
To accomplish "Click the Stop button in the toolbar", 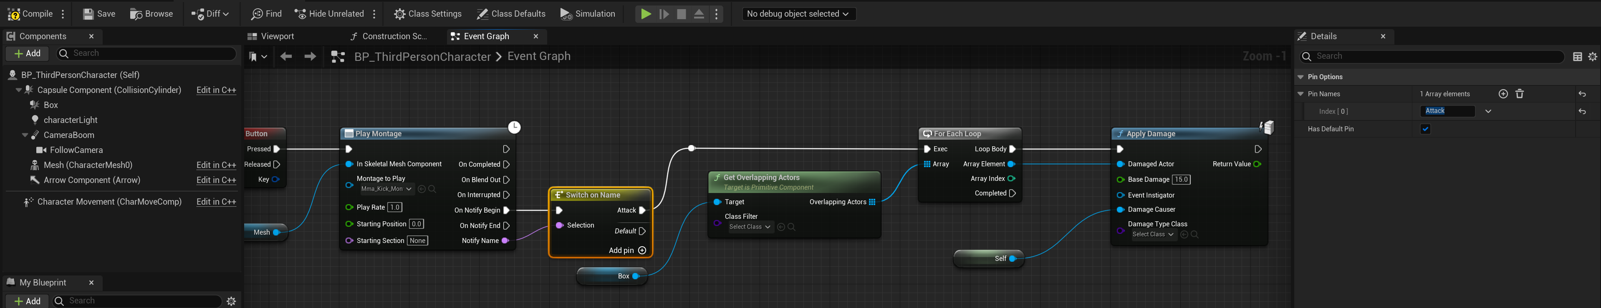I will (x=681, y=14).
